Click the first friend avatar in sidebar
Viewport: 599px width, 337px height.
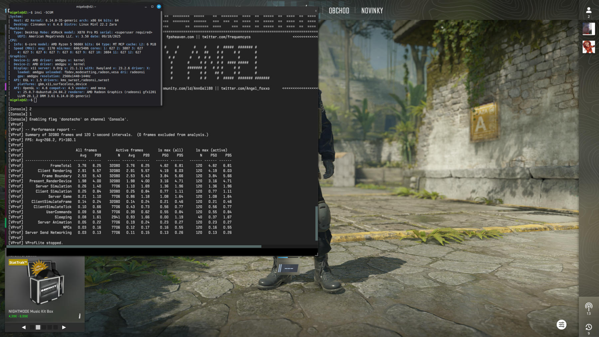coord(588,29)
